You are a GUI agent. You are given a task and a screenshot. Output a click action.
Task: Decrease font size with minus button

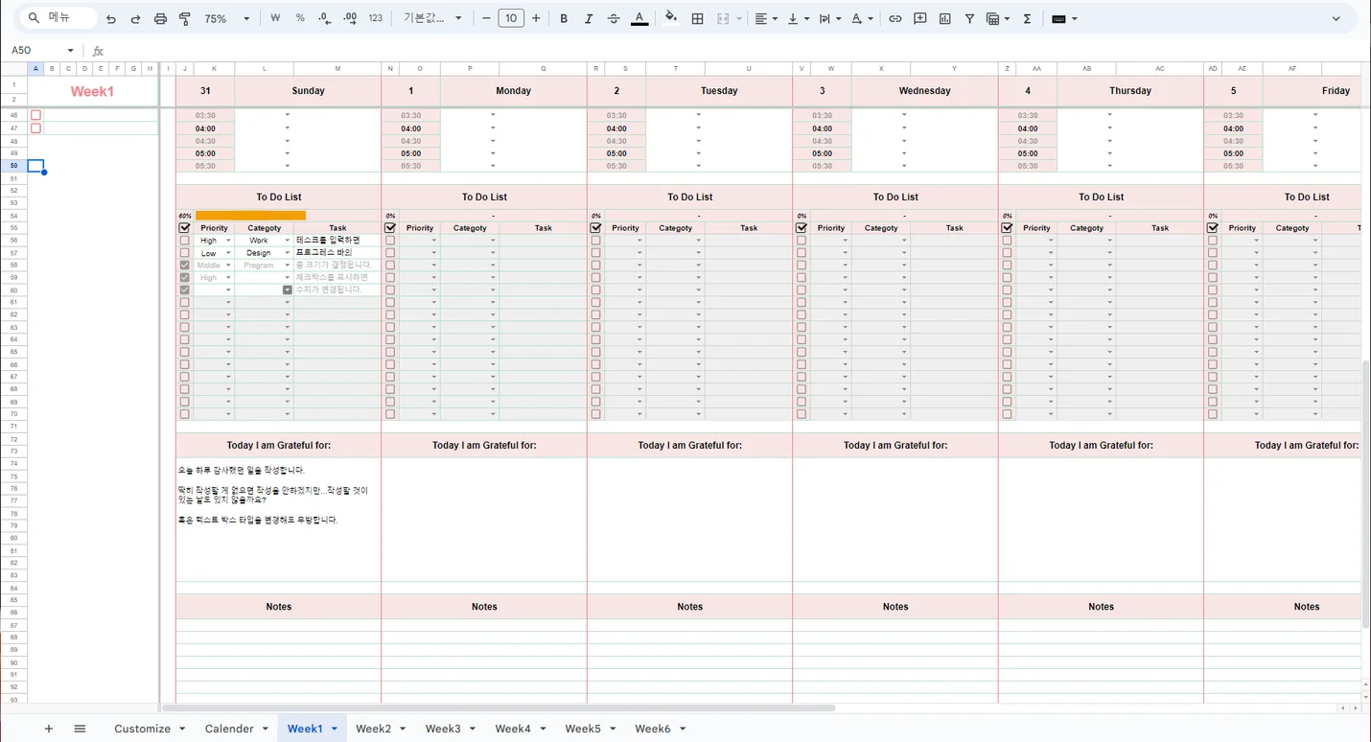486,18
